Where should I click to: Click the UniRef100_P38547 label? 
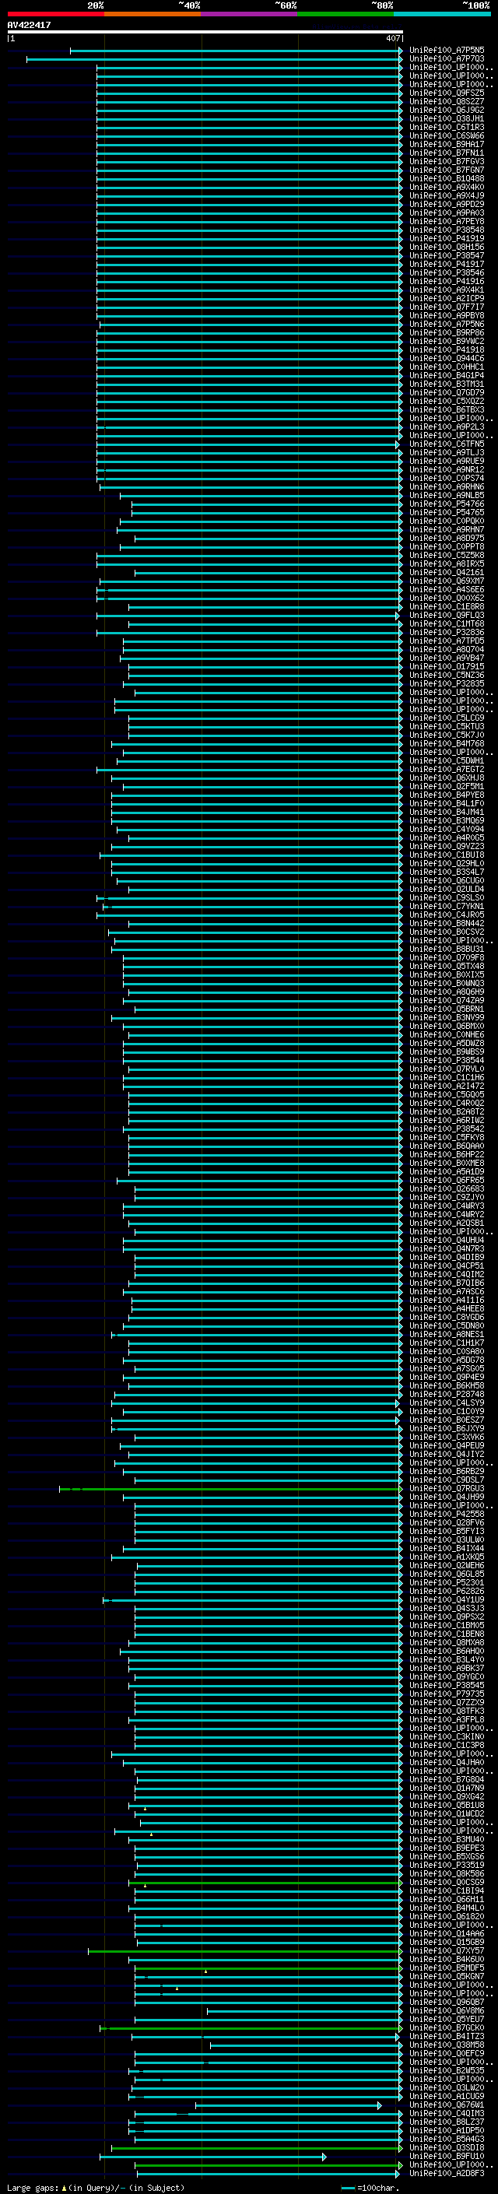tap(447, 255)
